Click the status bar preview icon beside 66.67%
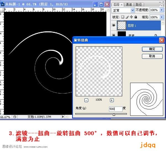The image size is (166, 151). pos(15,117)
